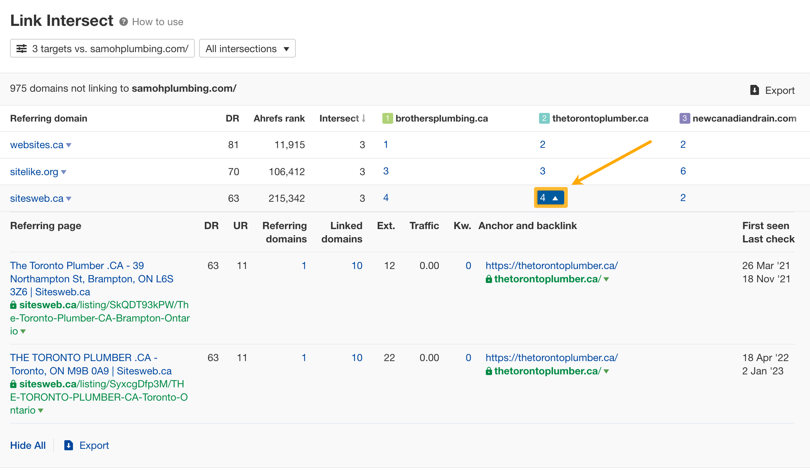Open the All intersections dropdown
Viewport: 810px width, 474px height.
coord(247,49)
